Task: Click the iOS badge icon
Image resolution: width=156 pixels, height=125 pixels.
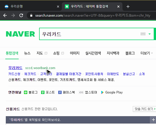Action: 81,92
